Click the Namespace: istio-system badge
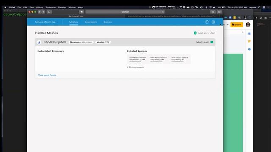The image size is (271, 152). point(81,42)
